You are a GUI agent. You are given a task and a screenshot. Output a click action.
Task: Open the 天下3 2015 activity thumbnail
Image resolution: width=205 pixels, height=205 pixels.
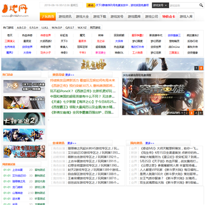[24, 87]
